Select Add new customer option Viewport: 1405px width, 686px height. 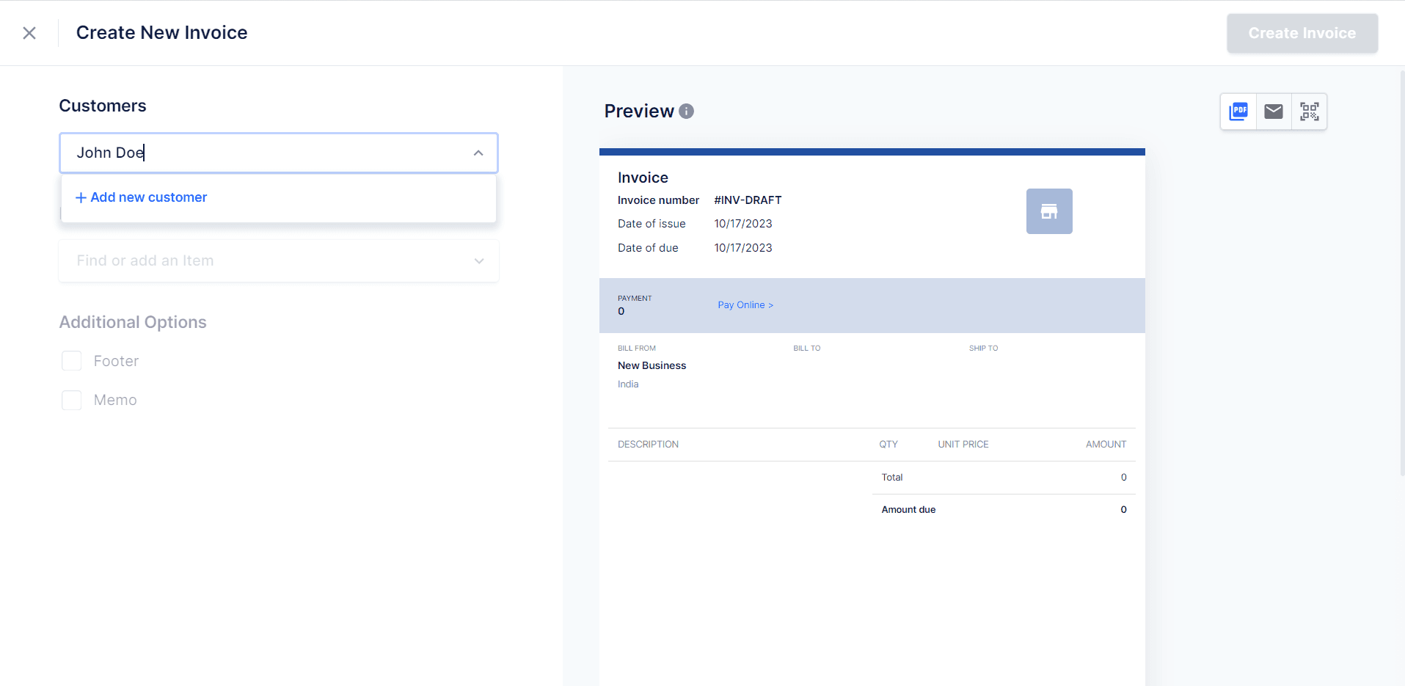[x=140, y=197]
